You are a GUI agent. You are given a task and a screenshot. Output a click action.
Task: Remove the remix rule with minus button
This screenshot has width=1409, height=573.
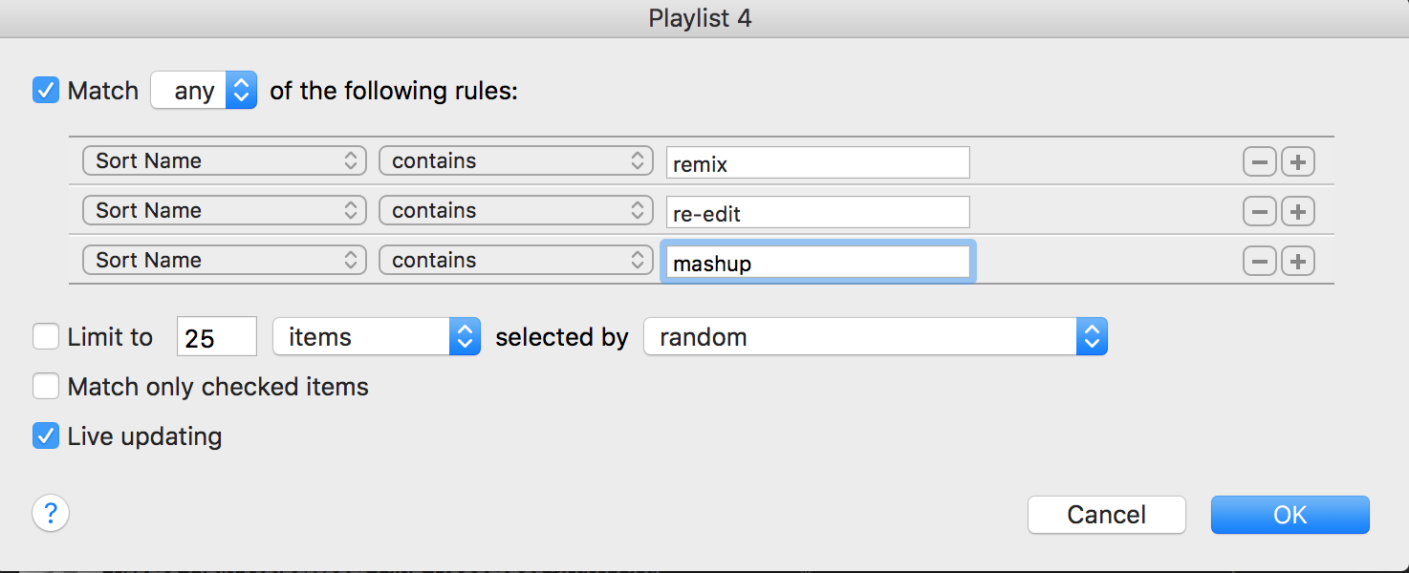[1259, 162]
